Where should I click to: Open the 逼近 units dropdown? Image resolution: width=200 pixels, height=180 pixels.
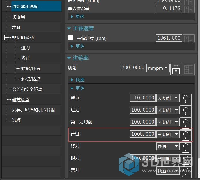(x=168, y=98)
